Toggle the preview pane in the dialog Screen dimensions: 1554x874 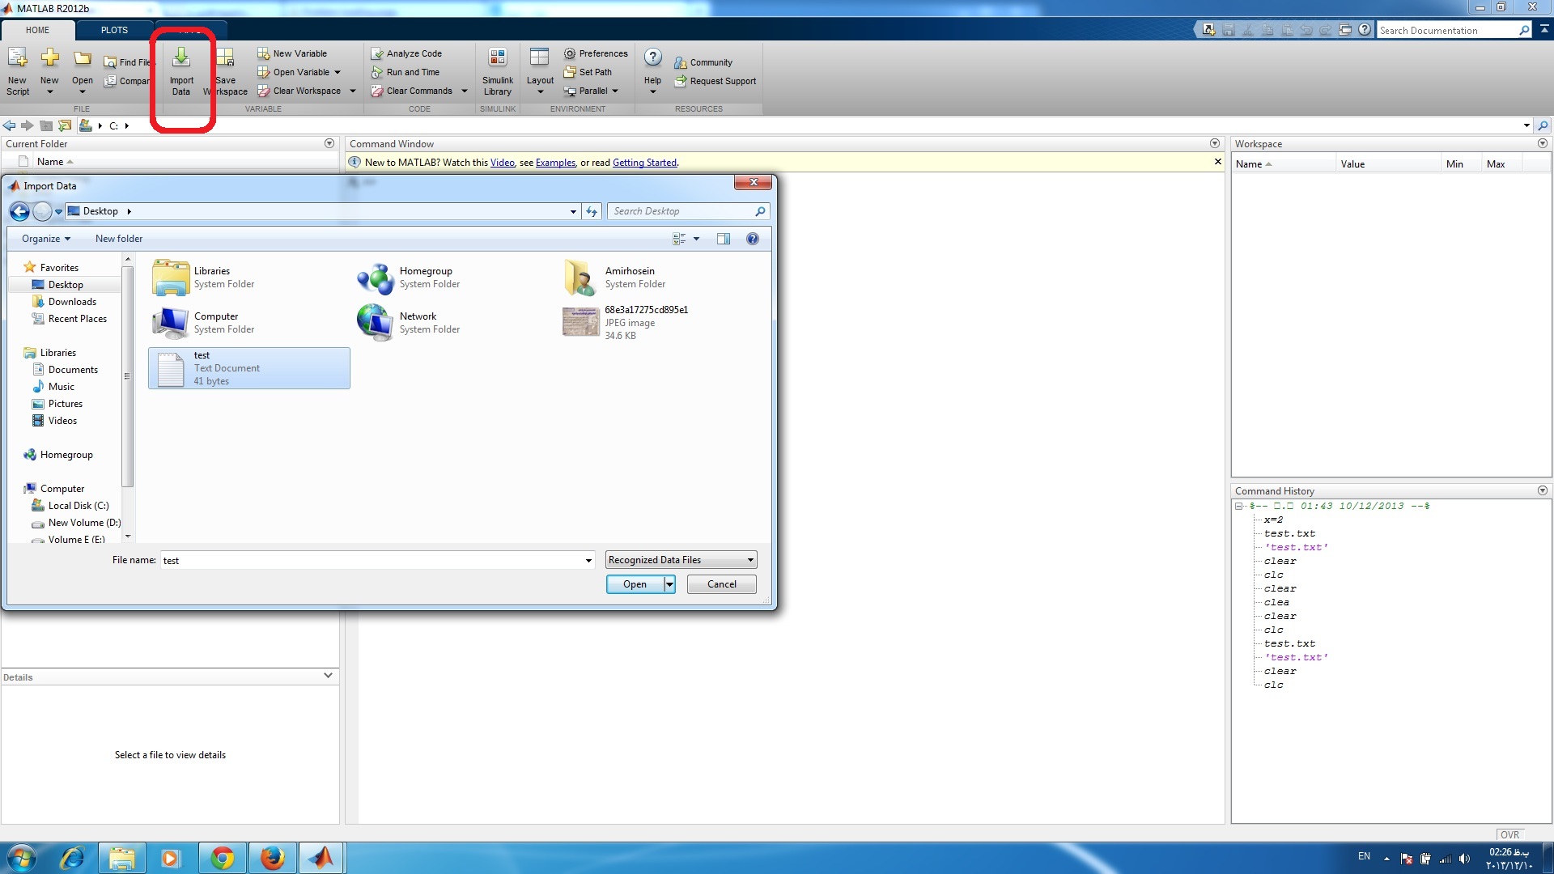723,239
